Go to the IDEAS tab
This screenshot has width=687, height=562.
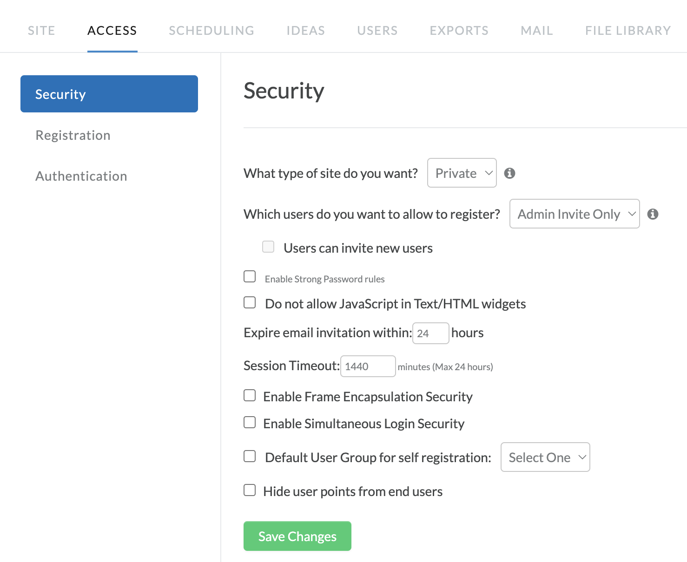[x=306, y=31]
